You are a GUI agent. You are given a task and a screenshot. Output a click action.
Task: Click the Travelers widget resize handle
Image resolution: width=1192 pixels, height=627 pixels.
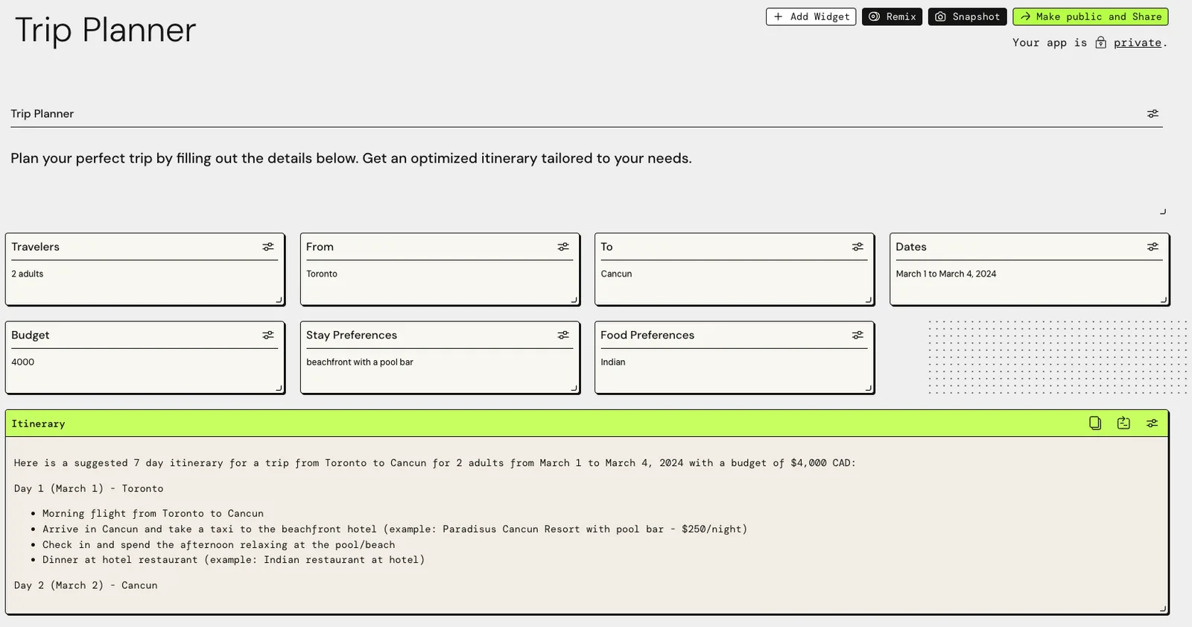[x=279, y=300]
